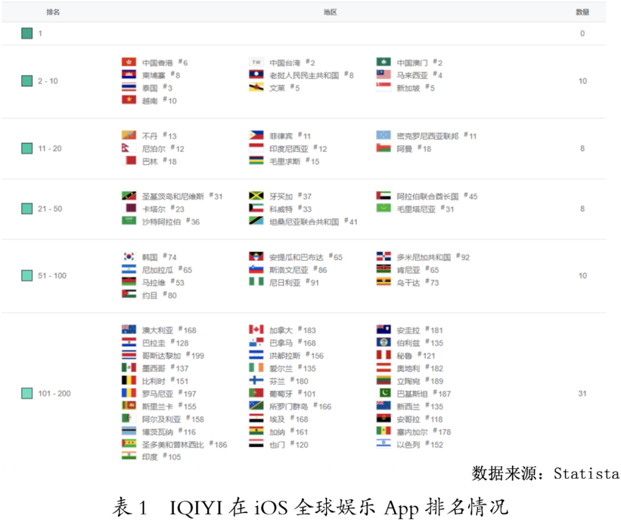621x528 pixels.
Task: Click the 文莱 region name
Action: point(277,88)
